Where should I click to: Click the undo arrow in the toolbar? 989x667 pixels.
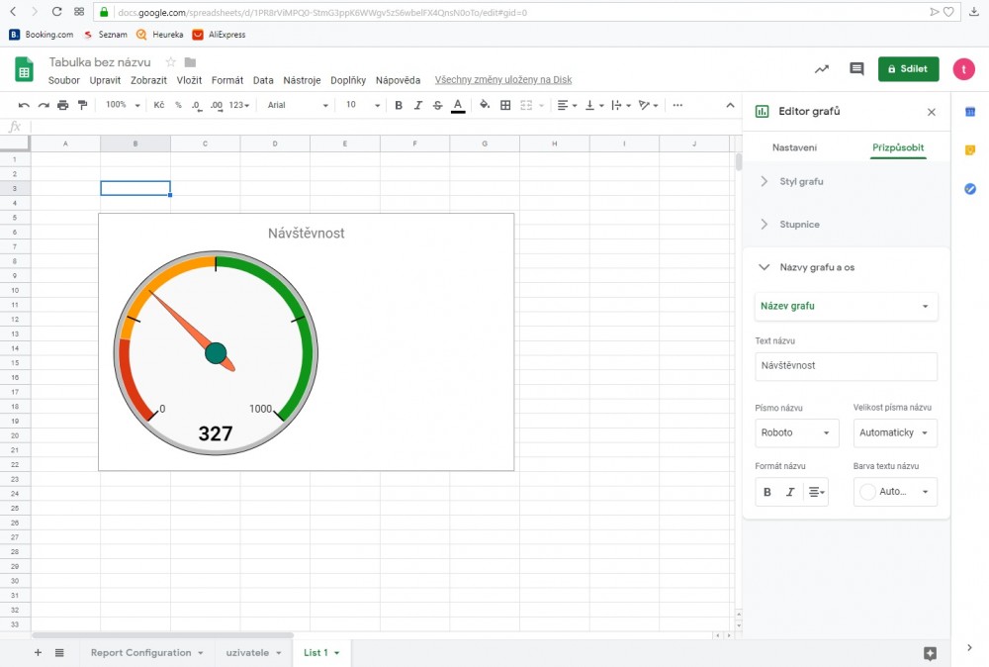(x=24, y=105)
